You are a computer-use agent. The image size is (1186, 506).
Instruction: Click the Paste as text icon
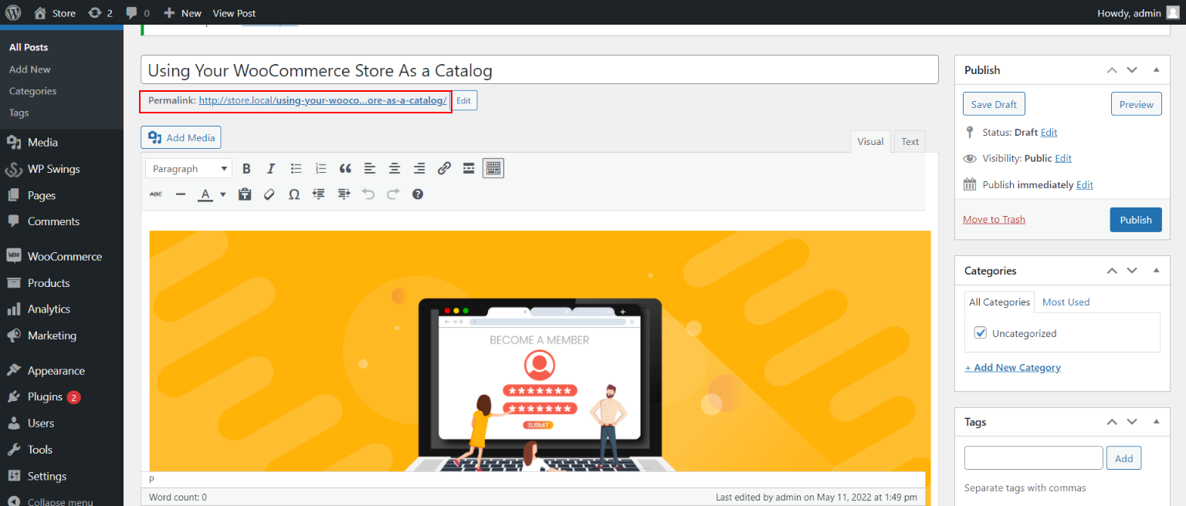coord(245,194)
